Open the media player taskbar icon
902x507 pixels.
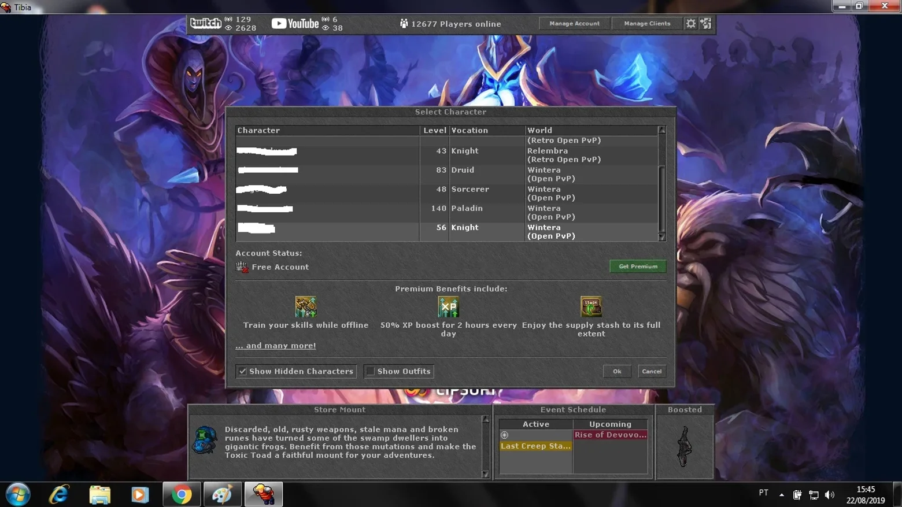click(x=140, y=494)
